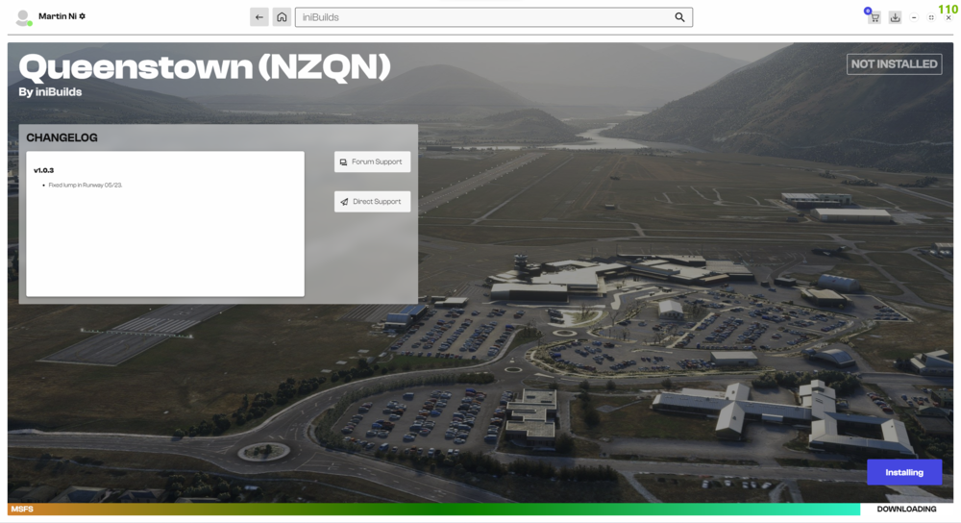The height and width of the screenshot is (523, 961).
Task: Click the magnifier search icon
Action: (x=679, y=17)
